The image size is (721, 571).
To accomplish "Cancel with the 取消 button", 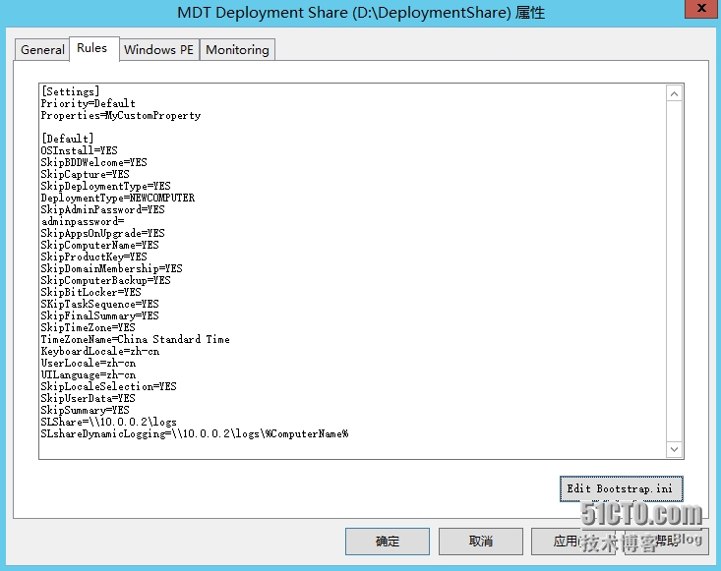I will pos(481,542).
